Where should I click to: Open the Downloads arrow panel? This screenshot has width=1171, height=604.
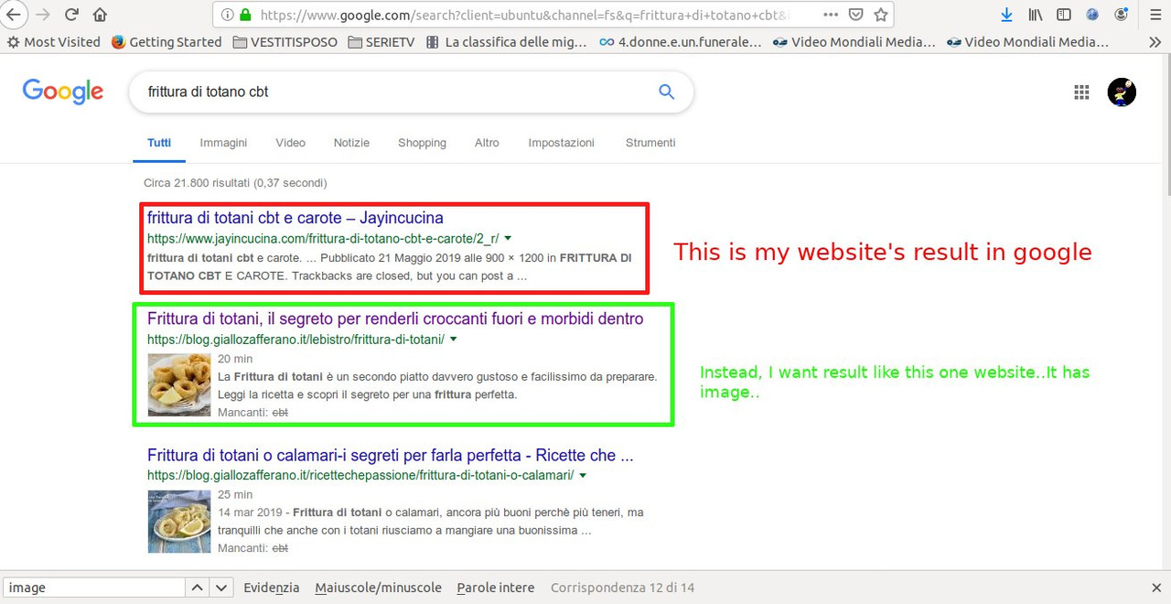[1006, 15]
